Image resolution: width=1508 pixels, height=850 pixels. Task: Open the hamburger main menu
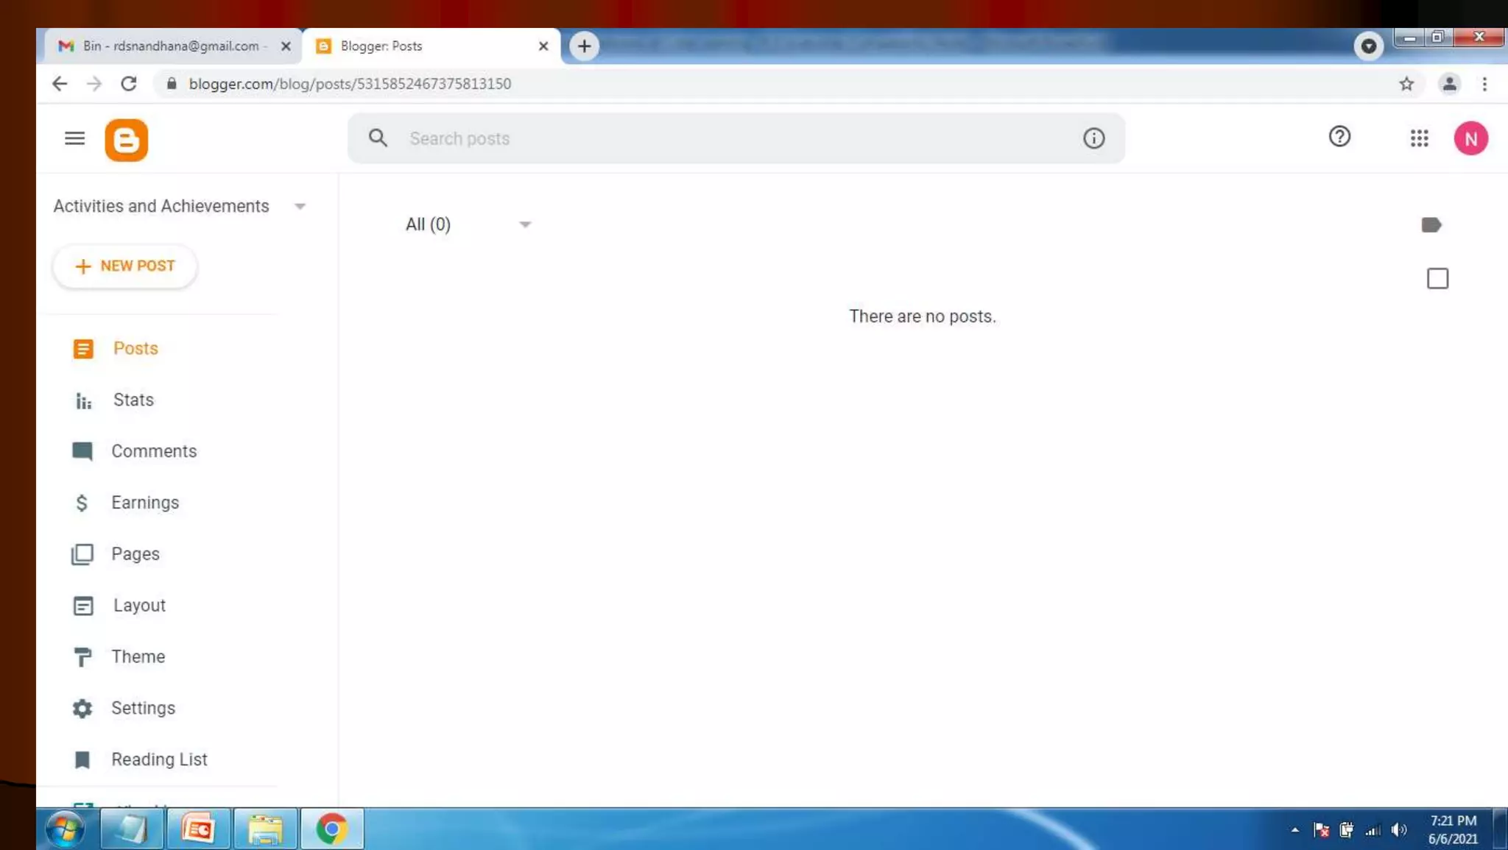pos(74,138)
